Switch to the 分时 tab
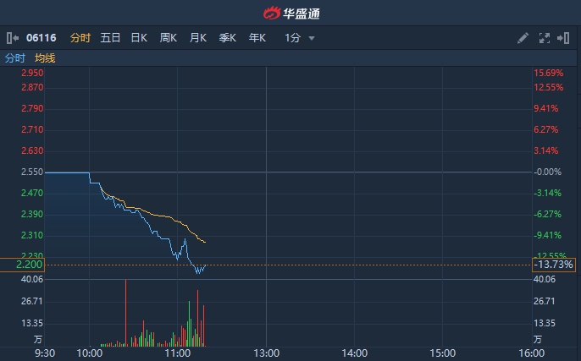Screen dimensions: 581x361 tap(80, 38)
